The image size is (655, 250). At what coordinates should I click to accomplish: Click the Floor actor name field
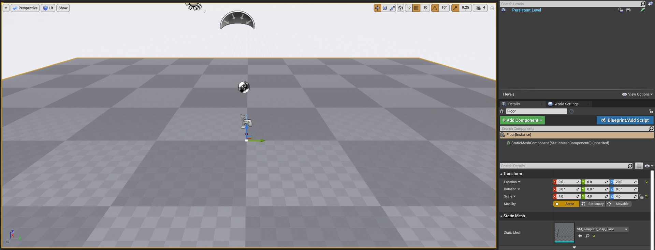(x=536, y=111)
